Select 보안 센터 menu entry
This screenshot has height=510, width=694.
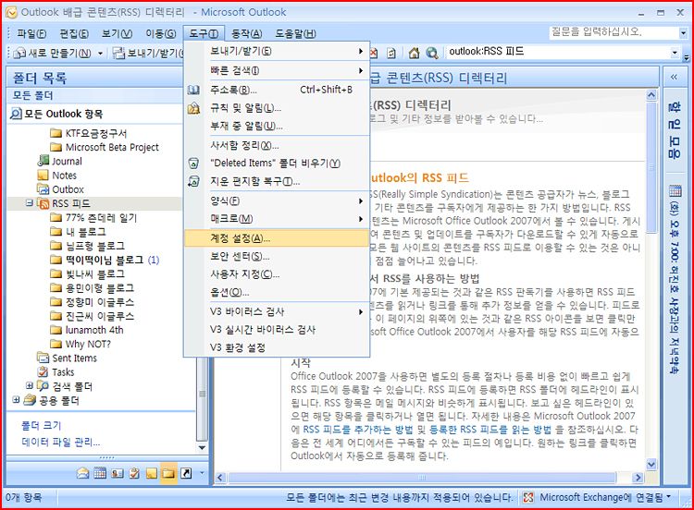pyautogui.click(x=277, y=256)
